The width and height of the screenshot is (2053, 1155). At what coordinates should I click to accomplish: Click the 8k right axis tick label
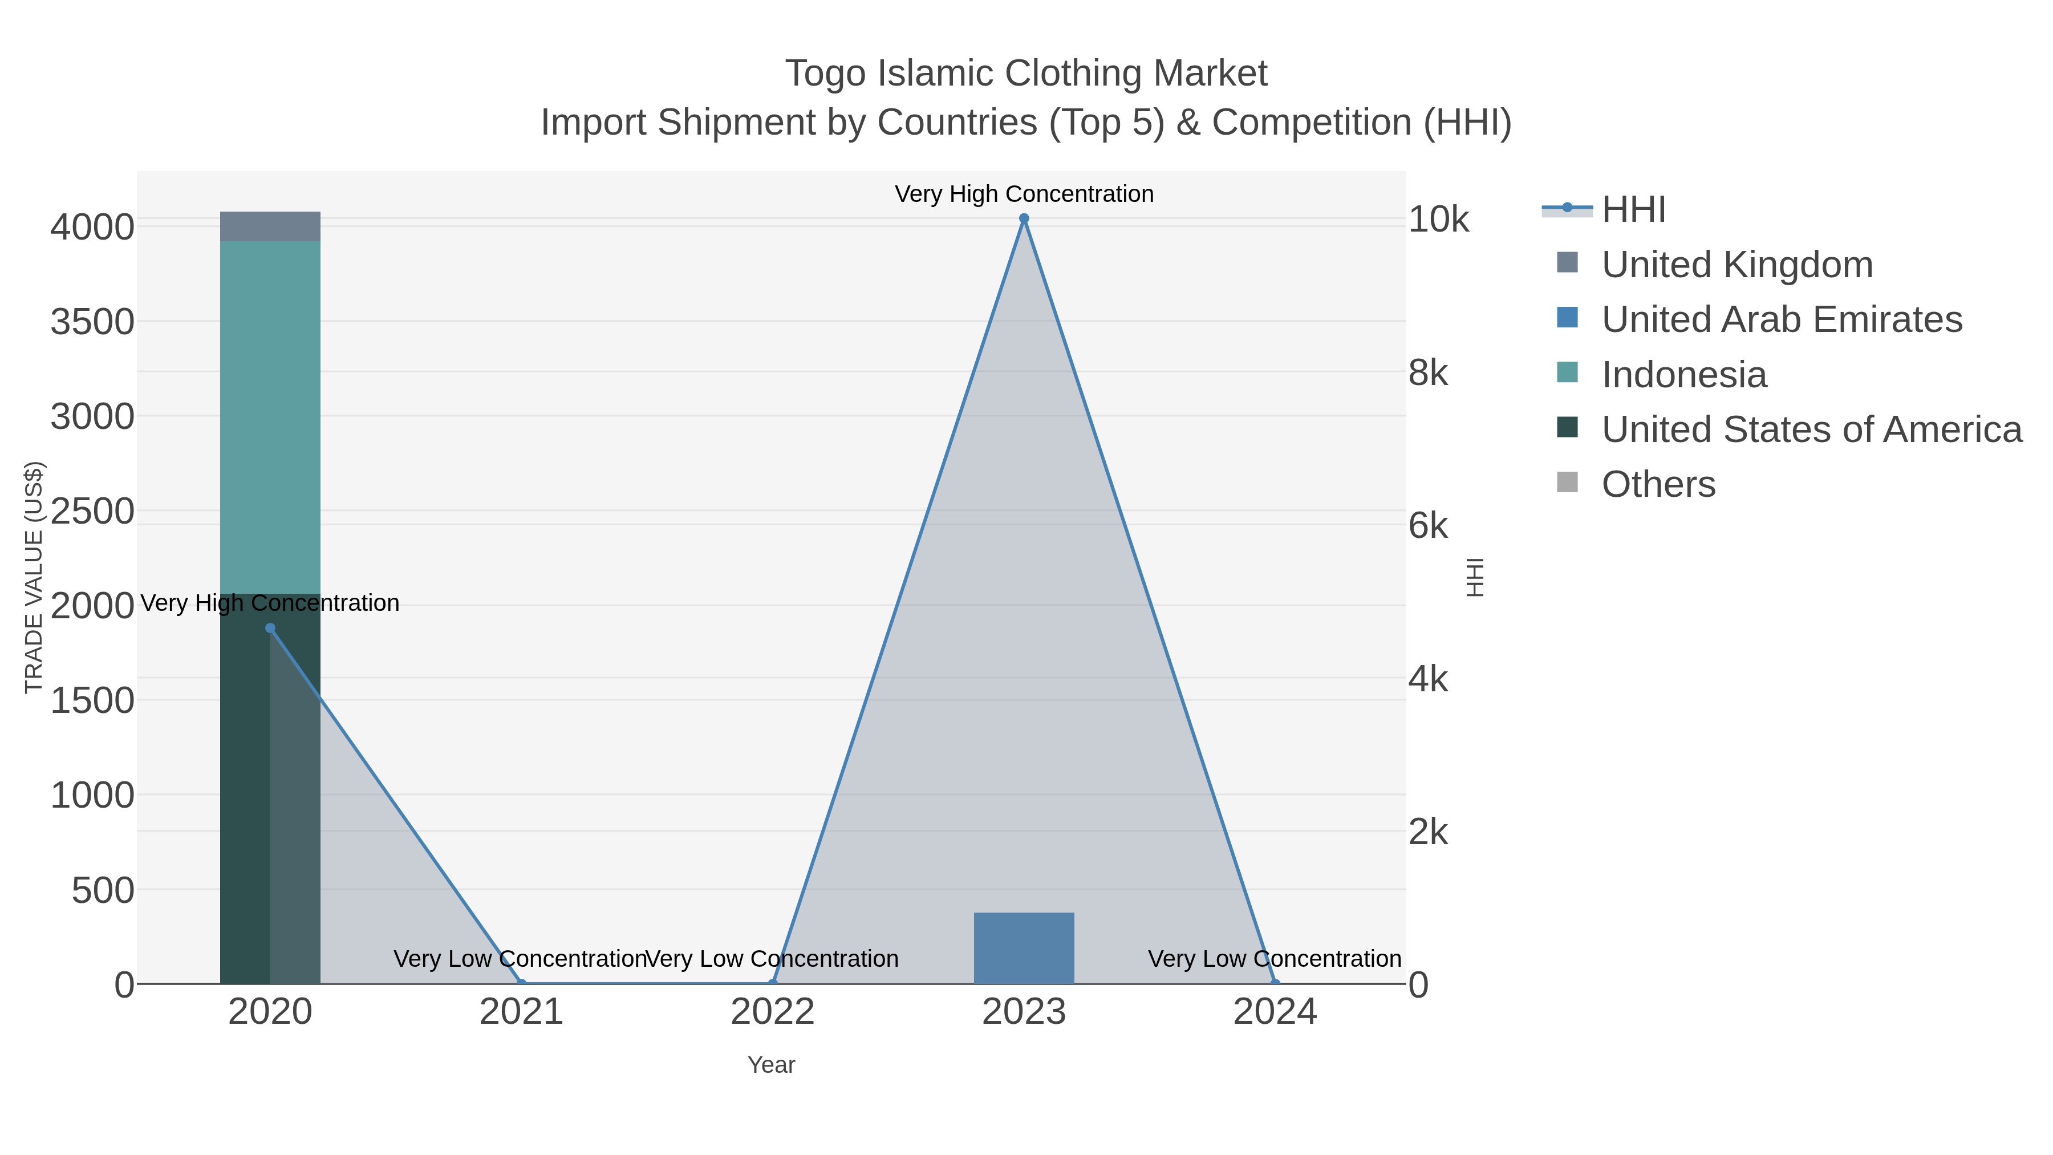pyautogui.click(x=1428, y=372)
